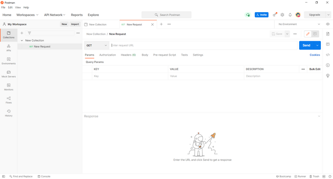Open the Environments sidebar panel

[x=9, y=61]
